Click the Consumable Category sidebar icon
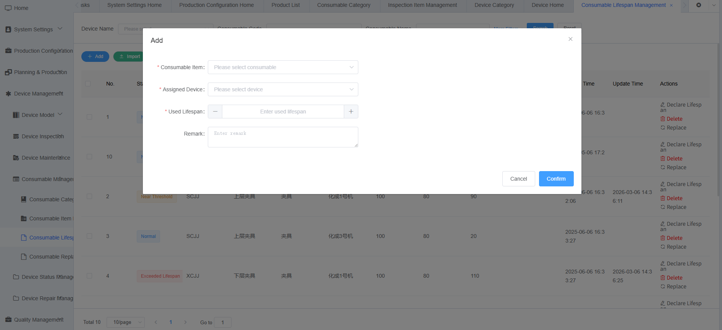Image resolution: width=722 pixels, height=330 pixels. [x=23, y=199]
